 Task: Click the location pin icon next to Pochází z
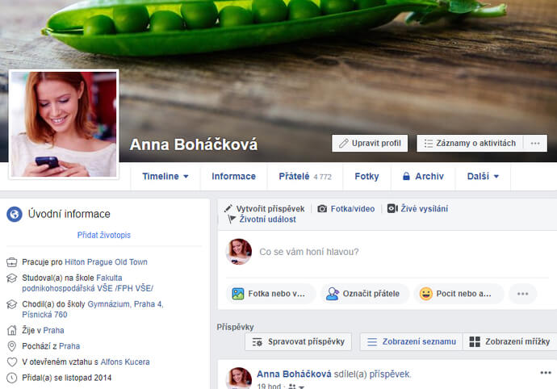pos(12,346)
